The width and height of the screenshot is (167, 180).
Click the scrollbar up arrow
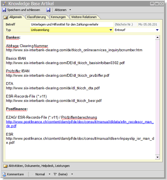(157, 37)
